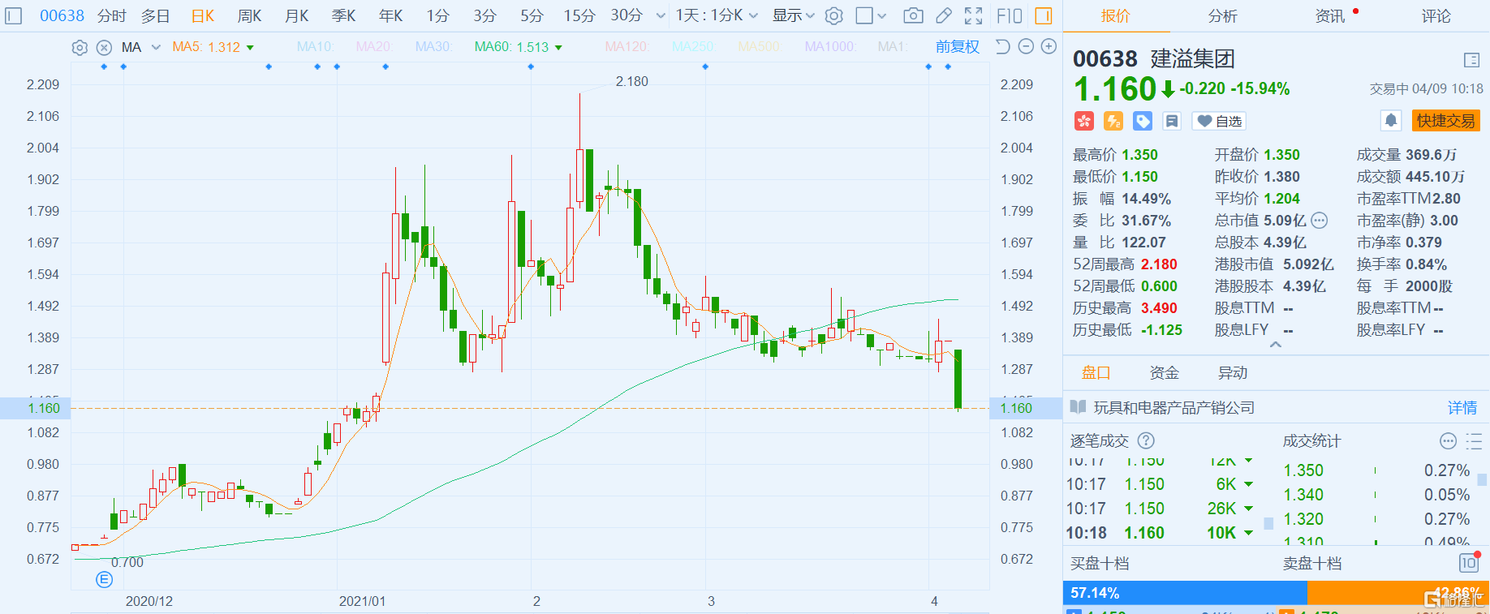Click the screenshot camera icon in toolbar
Image resolution: width=1490 pixels, height=614 pixels.
click(913, 15)
